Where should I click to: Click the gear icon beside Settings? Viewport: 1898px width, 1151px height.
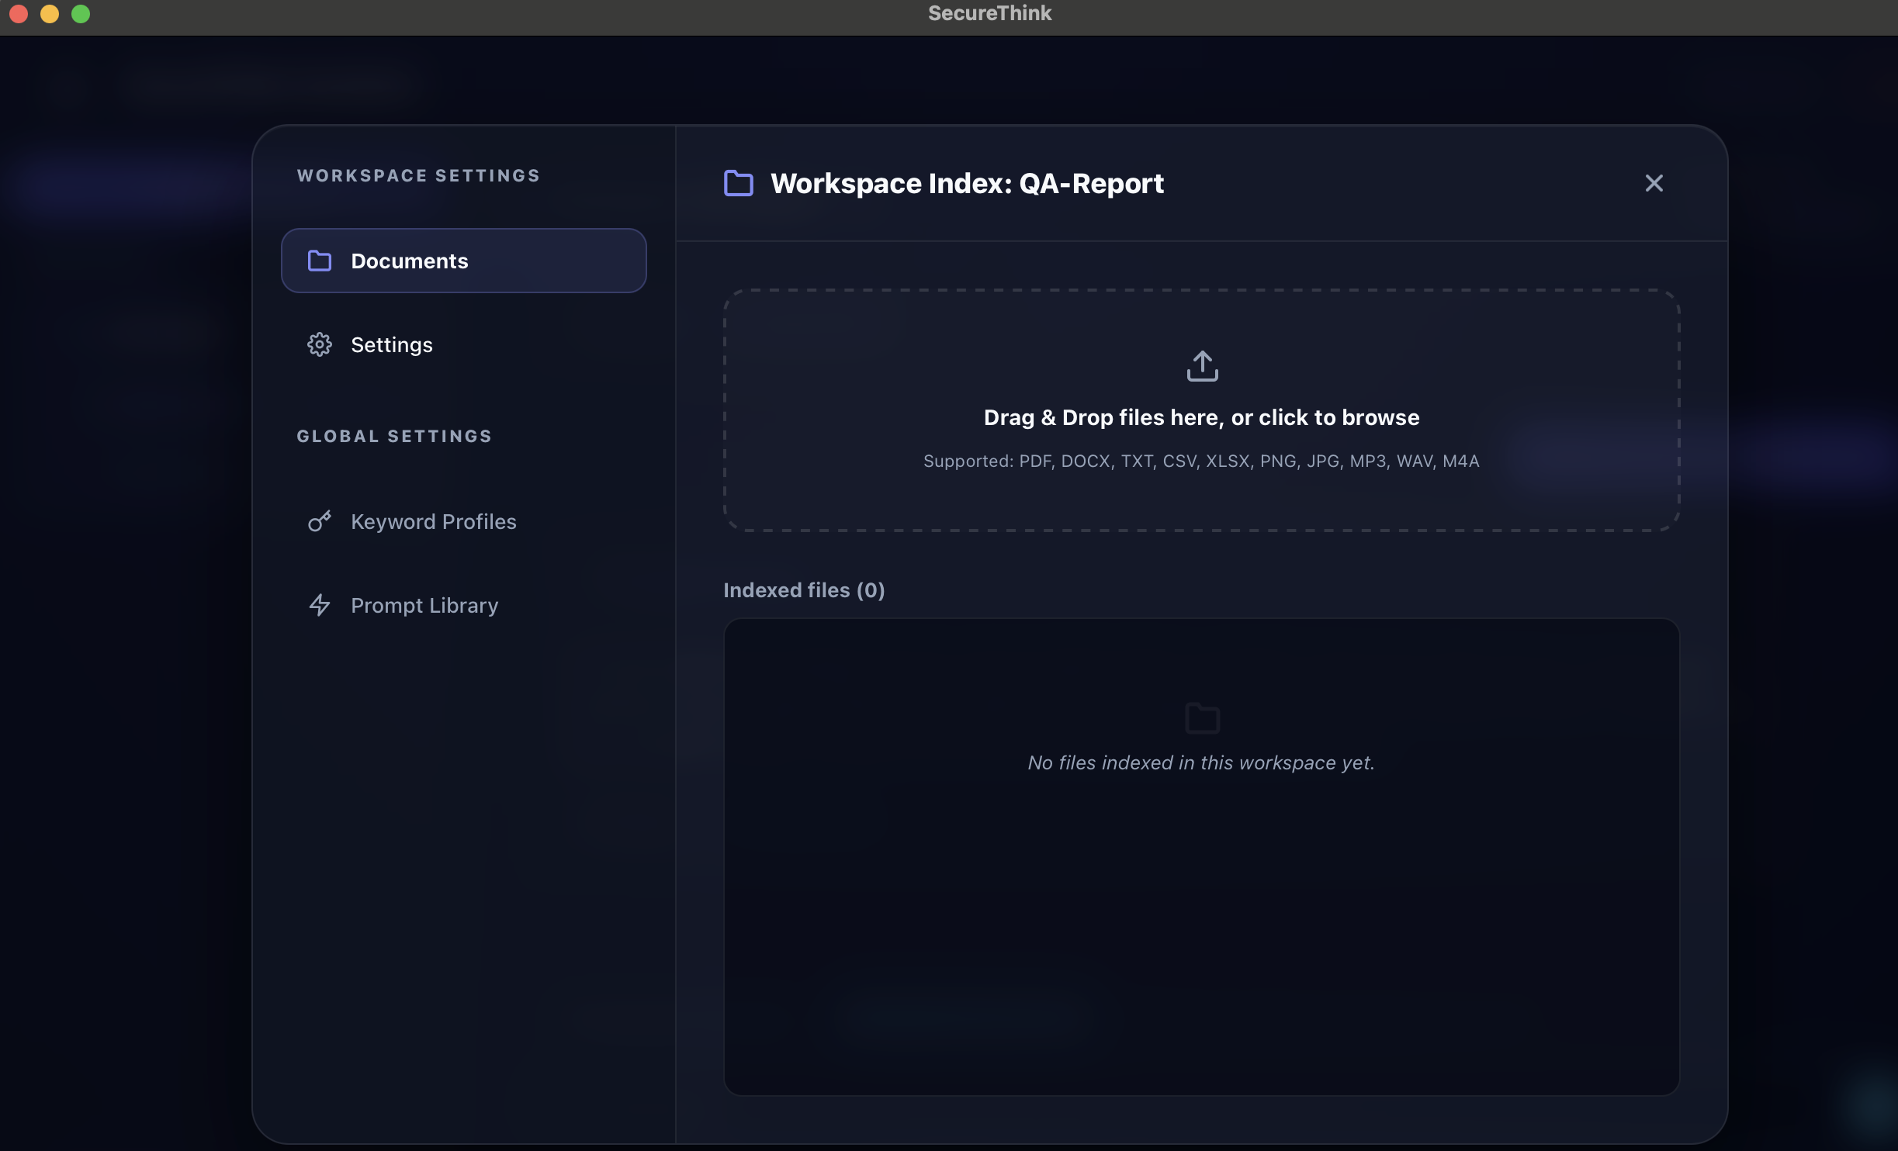(x=320, y=344)
